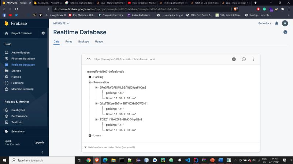Image resolution: width=293 pixels, height=164 pixels.
Task: Open Play Mutilate-a-Doll bookmark
Action: tap(82, 15)
